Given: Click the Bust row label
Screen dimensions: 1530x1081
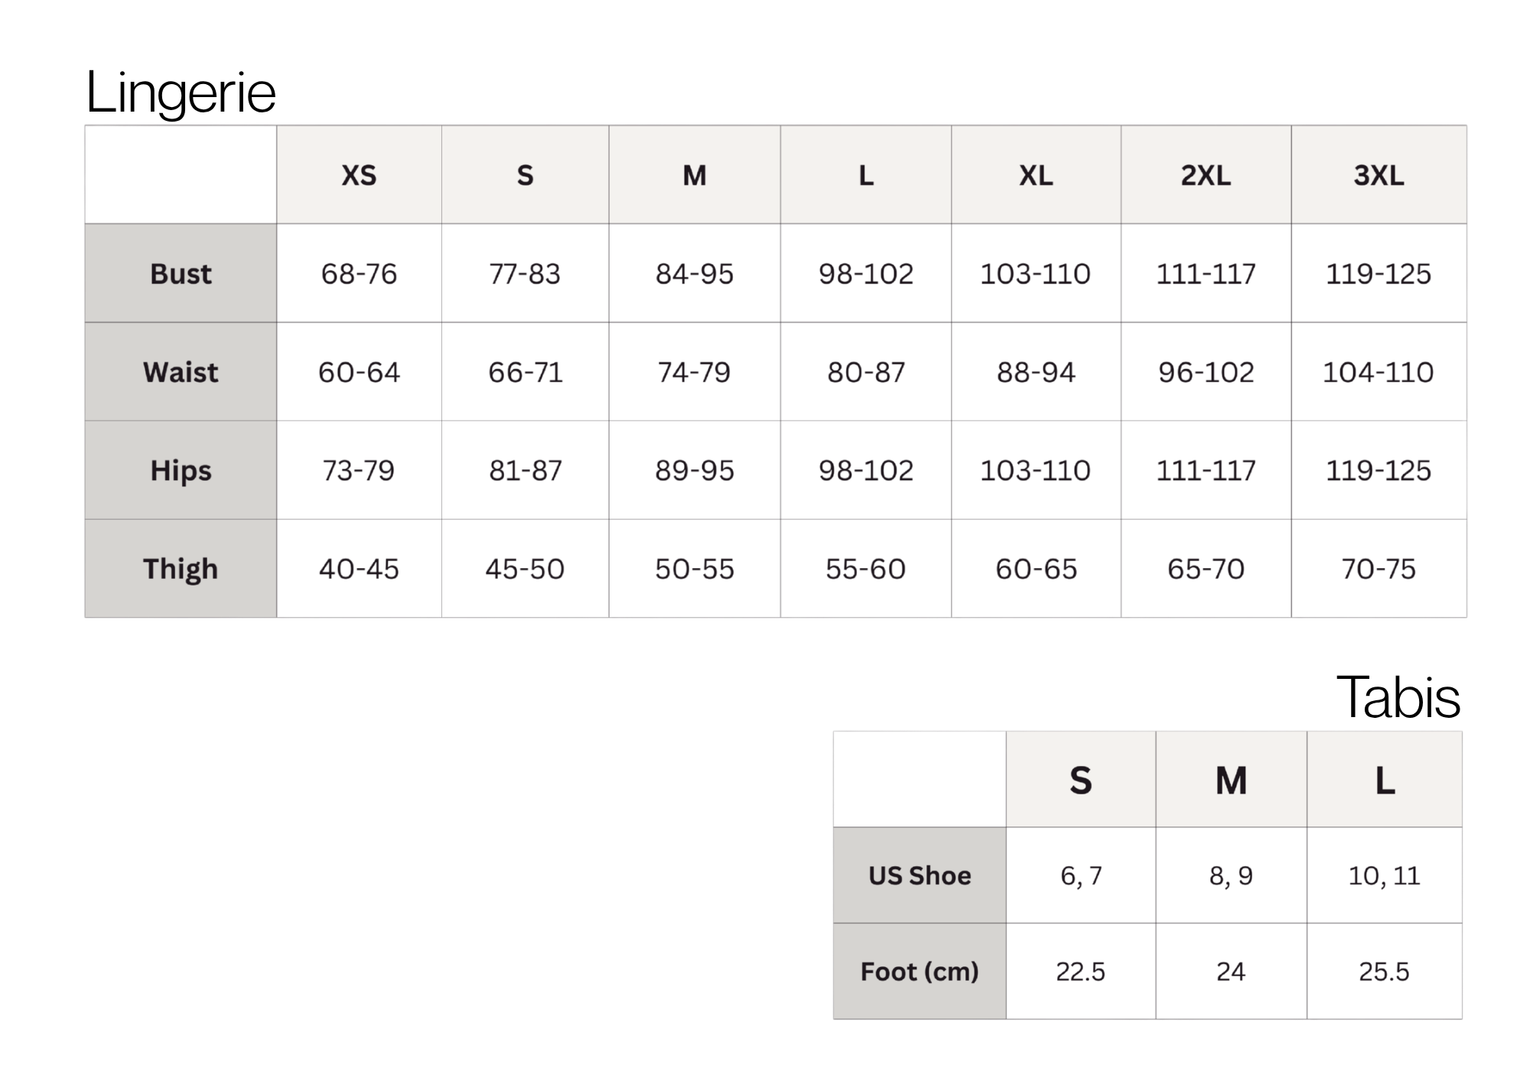Looking at the screenshot, I should click(181, 273).
